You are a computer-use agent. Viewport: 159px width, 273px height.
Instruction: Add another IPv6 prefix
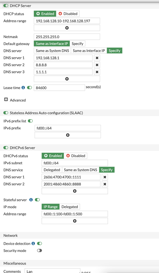[x=67, y=135]
